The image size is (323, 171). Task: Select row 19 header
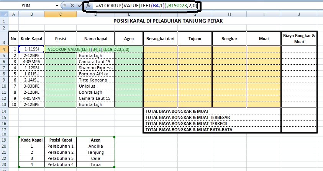(x=4, y=140)
